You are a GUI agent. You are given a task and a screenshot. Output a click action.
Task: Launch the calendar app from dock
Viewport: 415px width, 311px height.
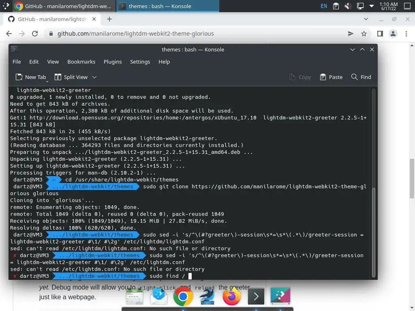pyautogui.click(x=135, y=296)
